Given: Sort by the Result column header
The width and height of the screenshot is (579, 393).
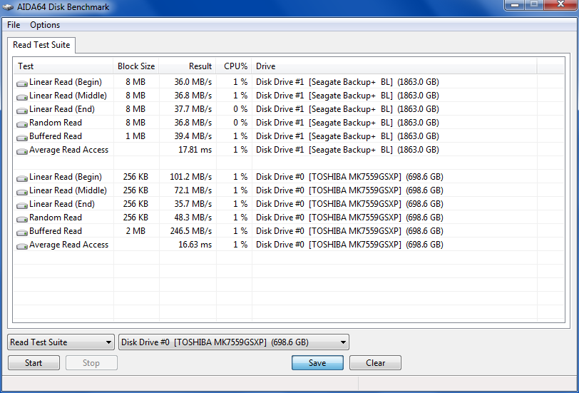Looking at the screenshot, I should pos(188,66).
